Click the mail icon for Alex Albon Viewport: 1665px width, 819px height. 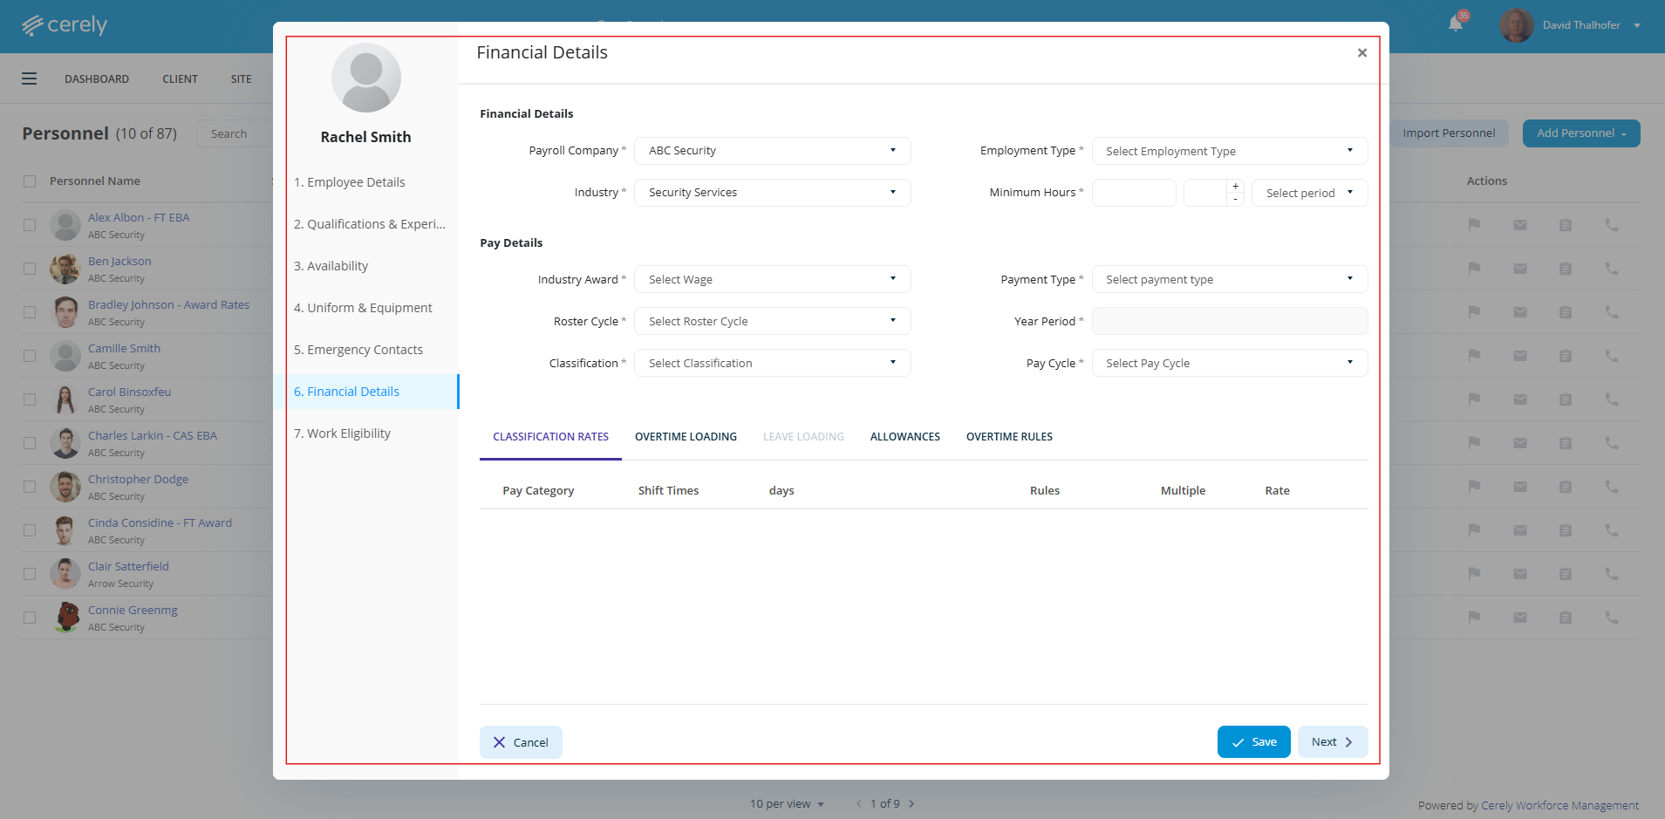(x=1520, y=225)
